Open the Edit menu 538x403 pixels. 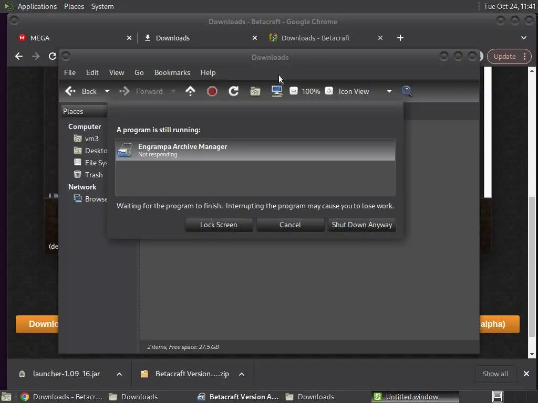click(92, 72)
